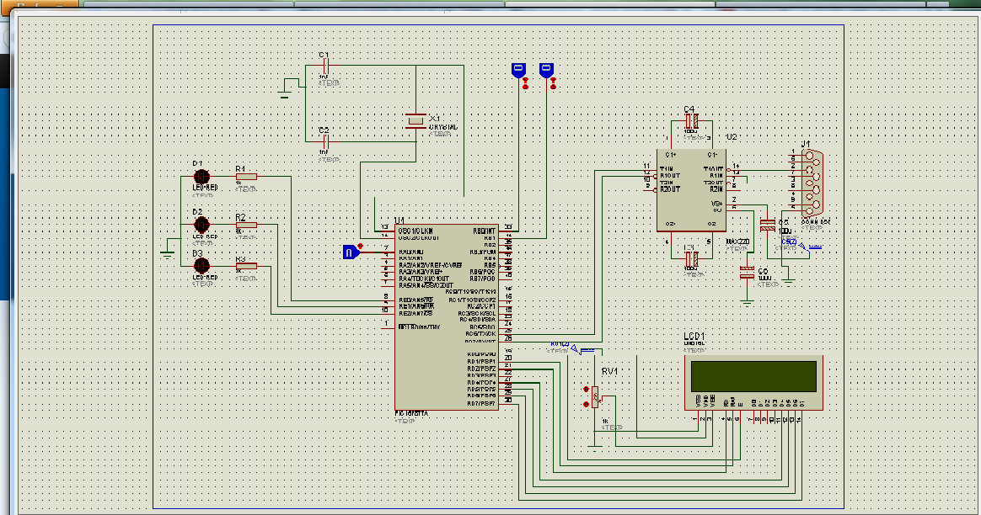Select the X1 crystal oscillator component
981x515 pixels.
(415, 122)
